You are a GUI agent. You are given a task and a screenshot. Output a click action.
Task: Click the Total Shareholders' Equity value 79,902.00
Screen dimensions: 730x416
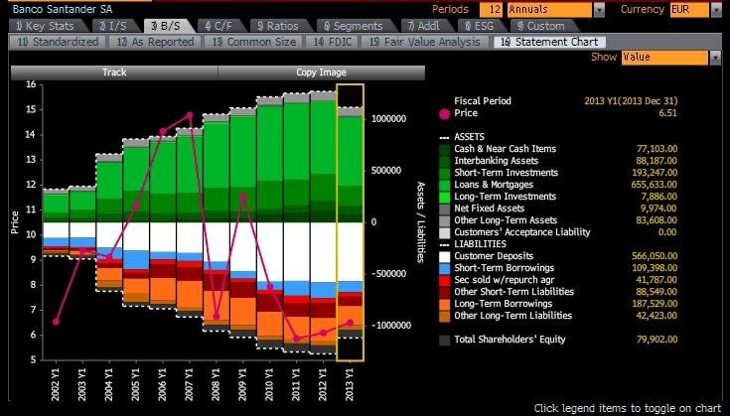pos(657,340)
